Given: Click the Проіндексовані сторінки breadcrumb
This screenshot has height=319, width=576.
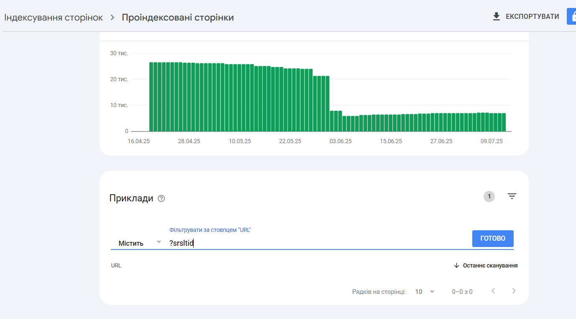Looking at the screenshot, I should point(178,18).
